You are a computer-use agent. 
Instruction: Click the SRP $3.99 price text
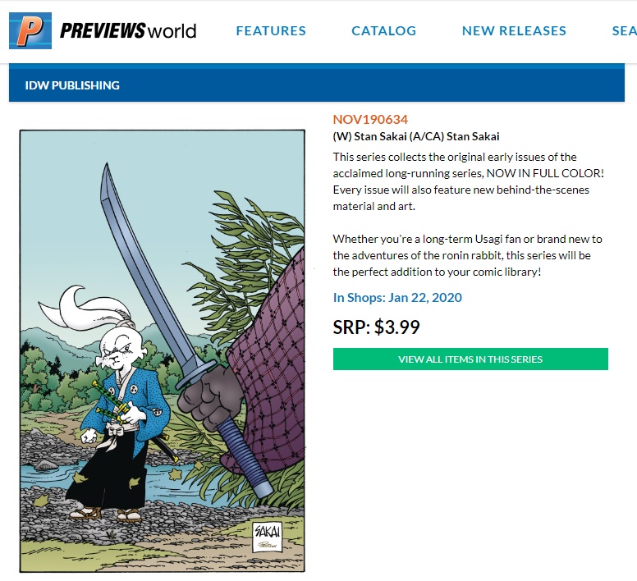[376, 327]
